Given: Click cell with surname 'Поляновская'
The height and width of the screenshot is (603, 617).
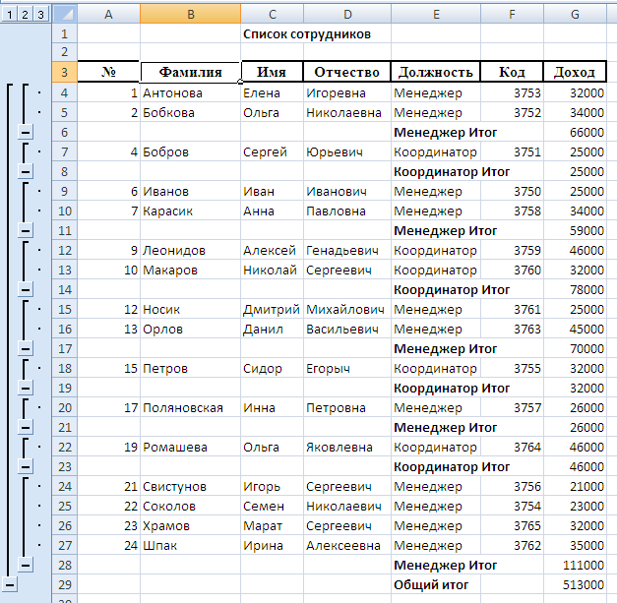Looking at the screenshot, I should [x=191, y=408].
